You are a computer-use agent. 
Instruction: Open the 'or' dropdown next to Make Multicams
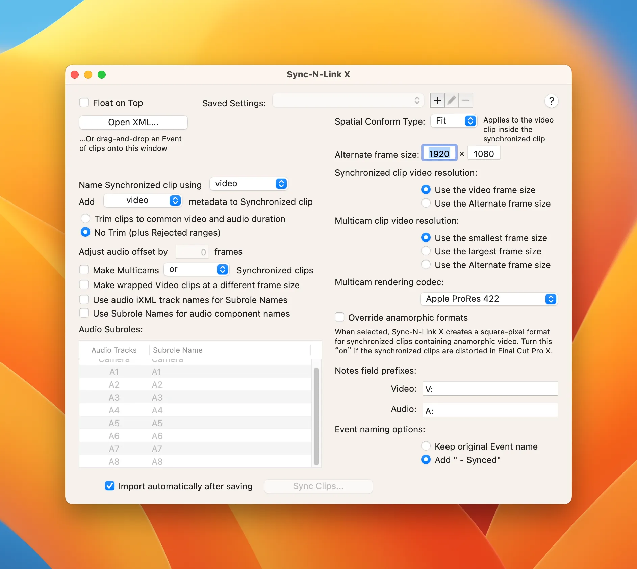(x=196, y=269)
